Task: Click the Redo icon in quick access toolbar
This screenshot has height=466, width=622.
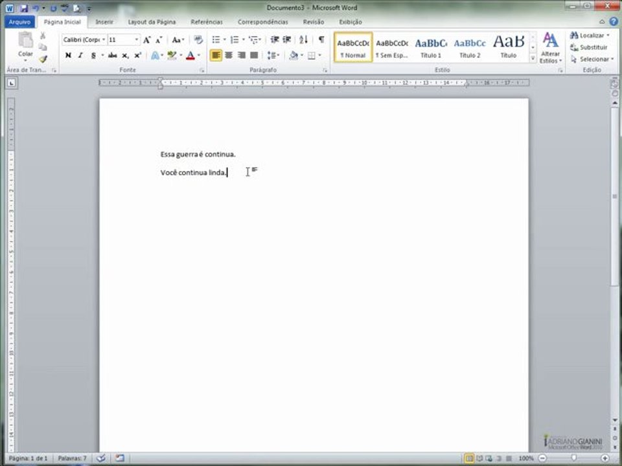Action: [x=54, y=8]
